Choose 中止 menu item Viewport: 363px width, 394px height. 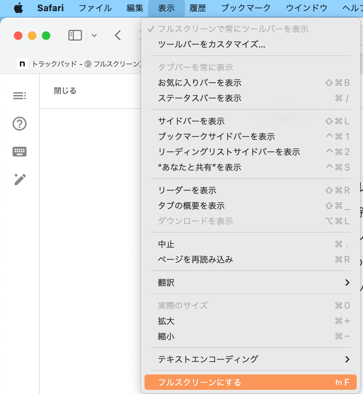(x=251, y=244)
